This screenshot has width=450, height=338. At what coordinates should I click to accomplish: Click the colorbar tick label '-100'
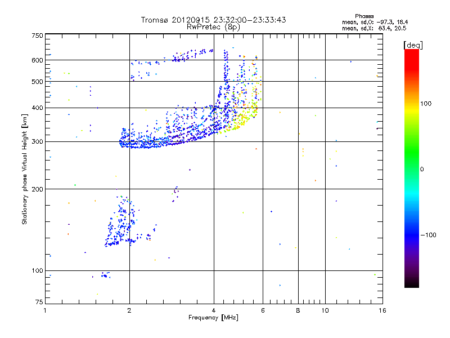pos(429,235)
